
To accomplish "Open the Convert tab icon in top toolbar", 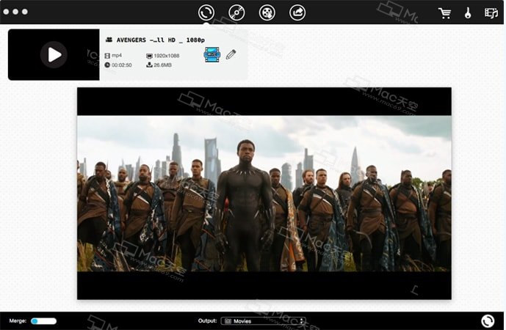I will (x=206, y=12).
